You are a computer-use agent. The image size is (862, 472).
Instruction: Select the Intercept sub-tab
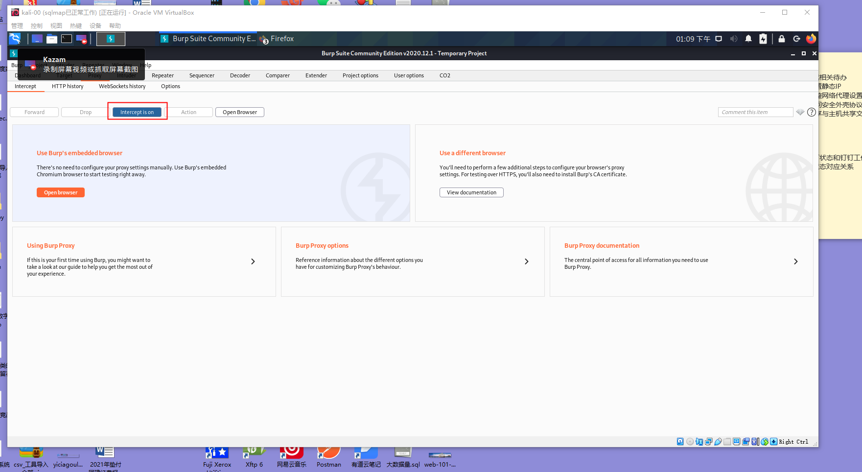[25, 86]
